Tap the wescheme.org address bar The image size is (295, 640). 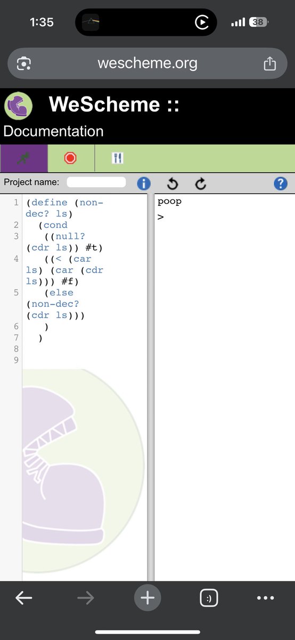147,63
